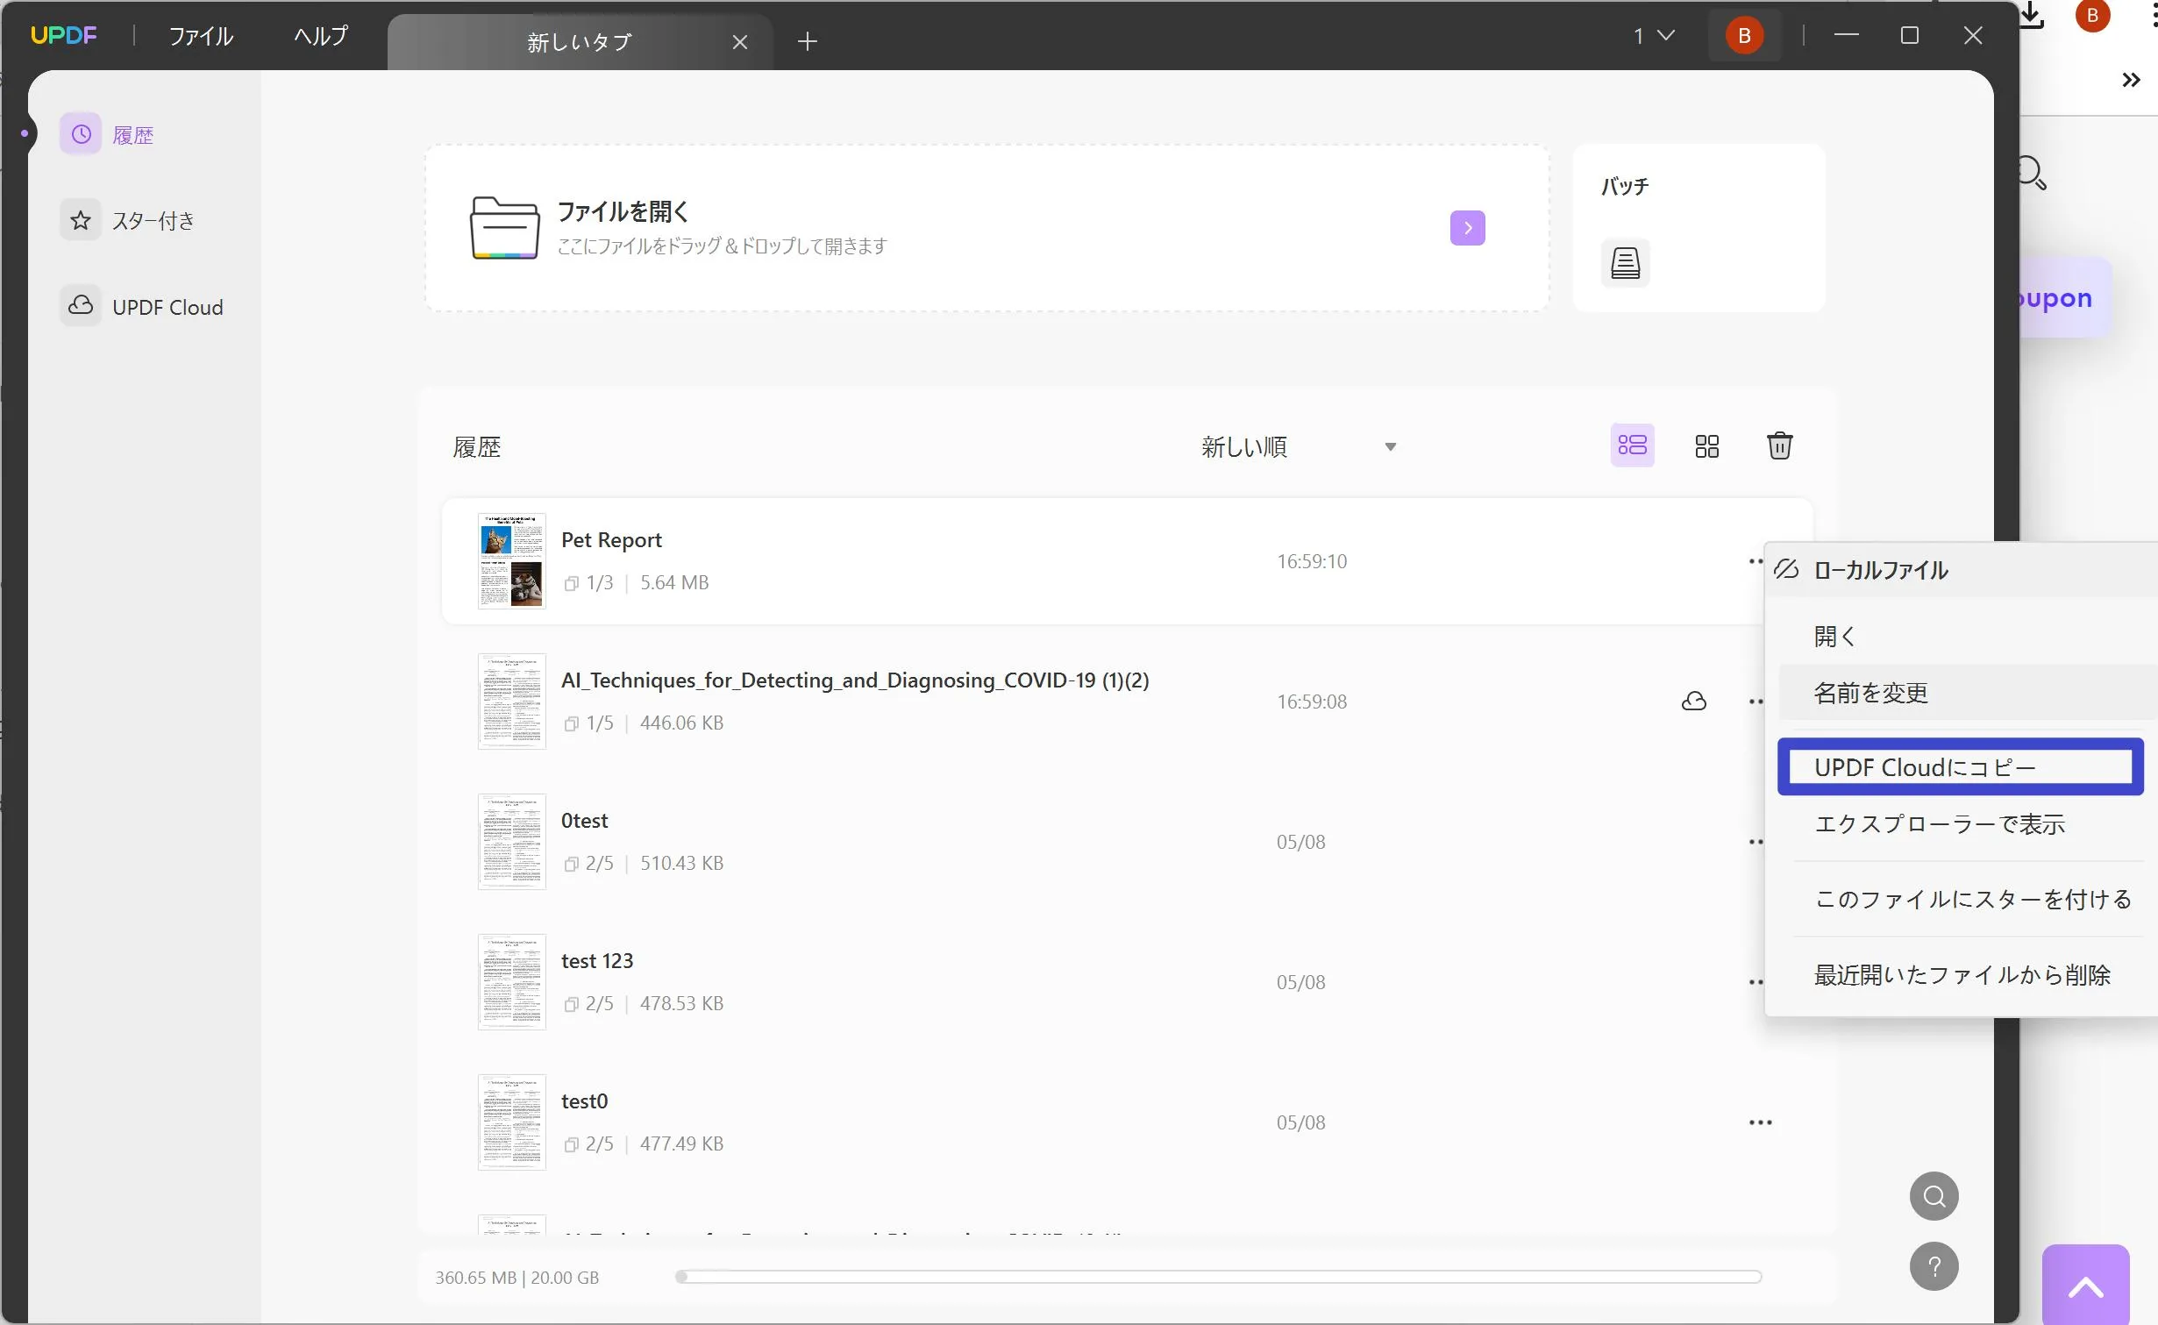Screen dimensions: 2158x1325
Task: Add a new tab with plus button
Action: pyautogui.click(x=808, y=41)
